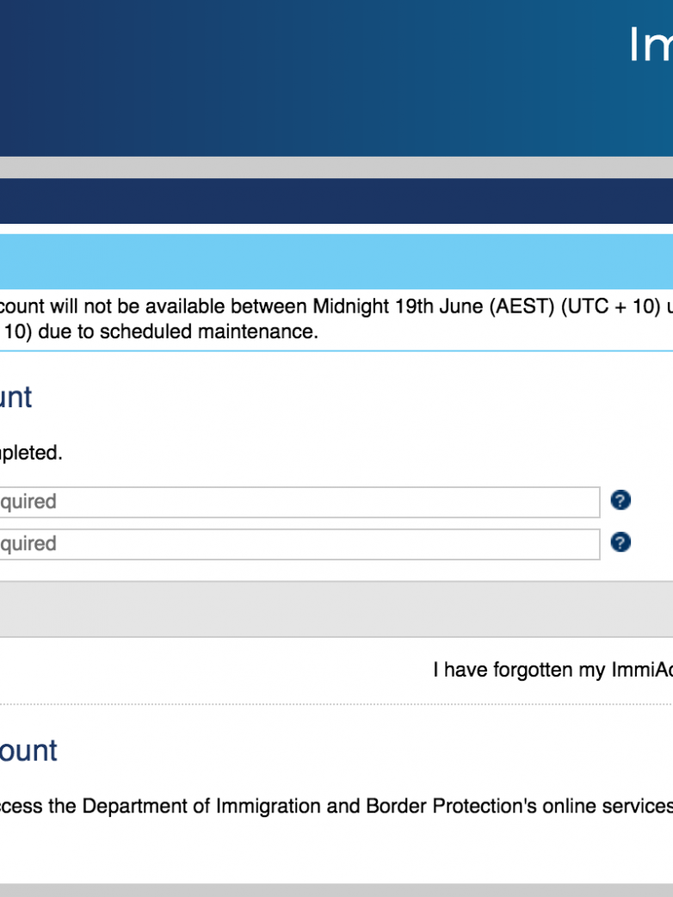Click the help icon beside the username field
This screenshot has height=897, width=673.
click(621, 501)
